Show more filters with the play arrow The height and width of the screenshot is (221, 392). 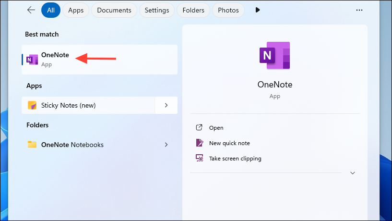[x=258, y=10]
